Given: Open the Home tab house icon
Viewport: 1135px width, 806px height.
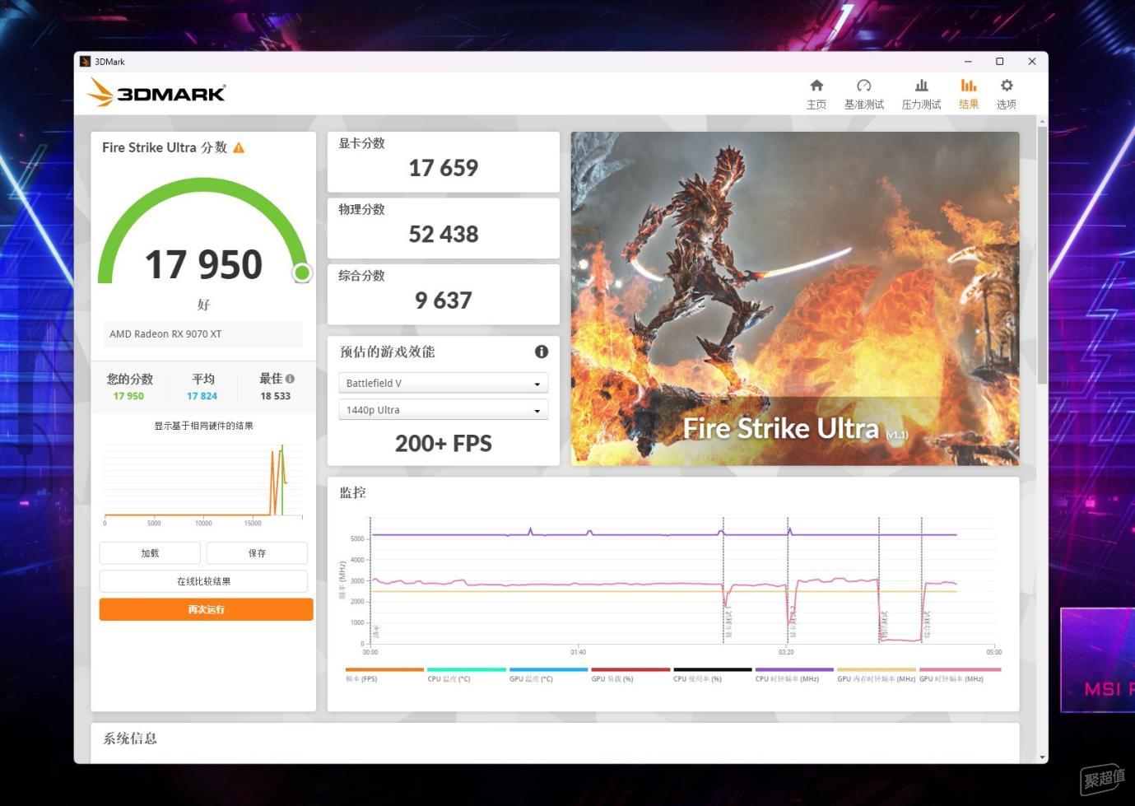Looking at the screenshot, I should [x=816, y=86].
